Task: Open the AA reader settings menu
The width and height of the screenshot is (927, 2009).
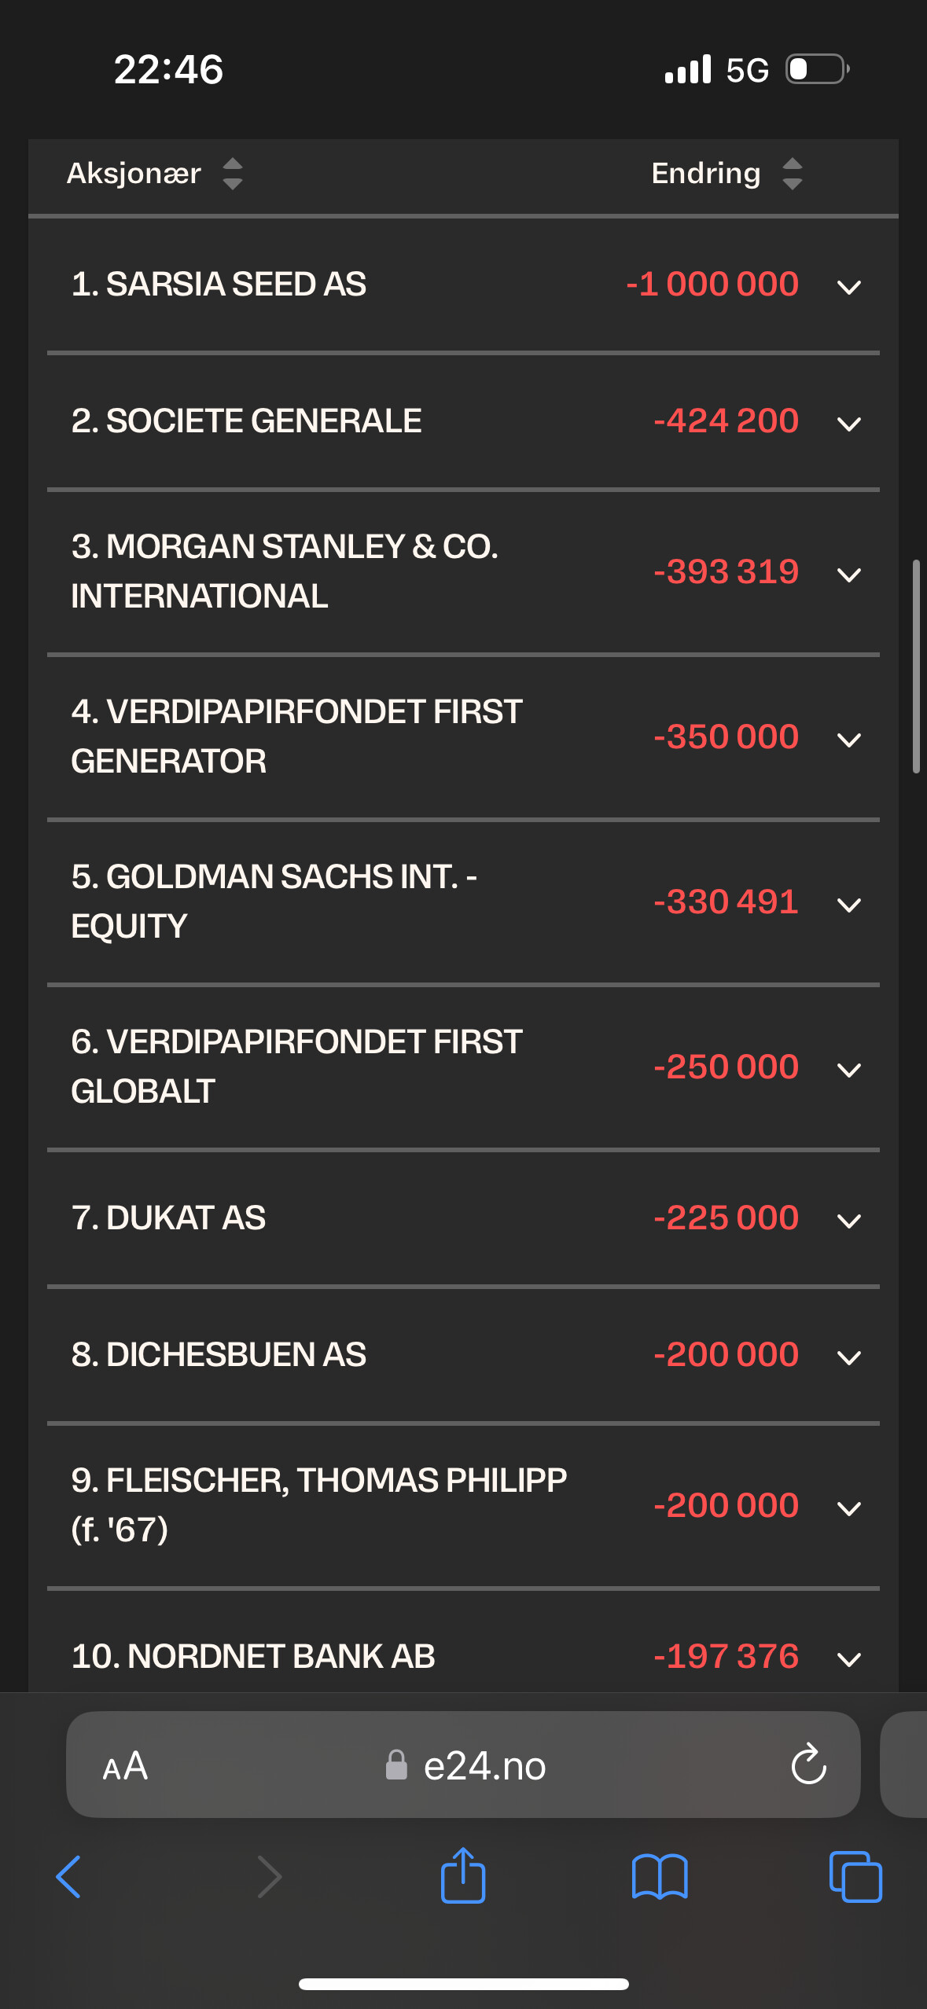Action: [125, 1766]
